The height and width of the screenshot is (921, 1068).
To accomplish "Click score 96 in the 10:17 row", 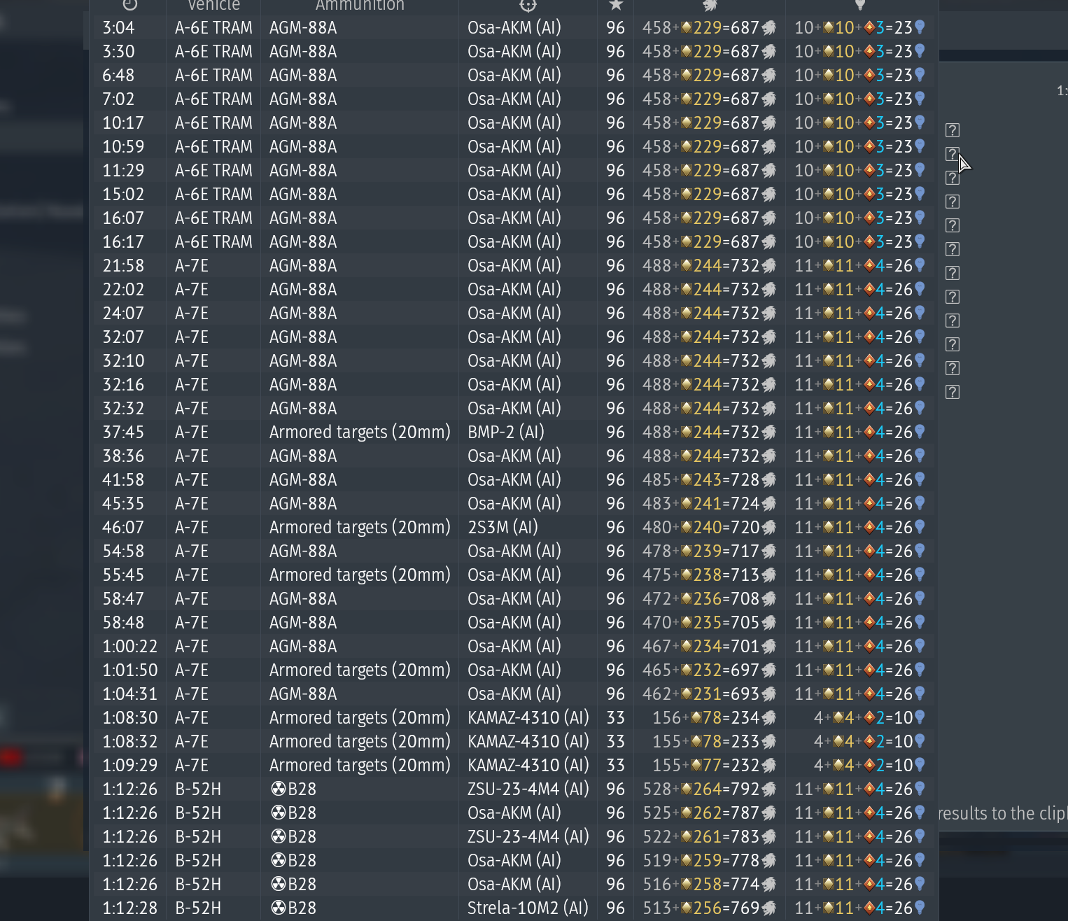I will 616,123.
